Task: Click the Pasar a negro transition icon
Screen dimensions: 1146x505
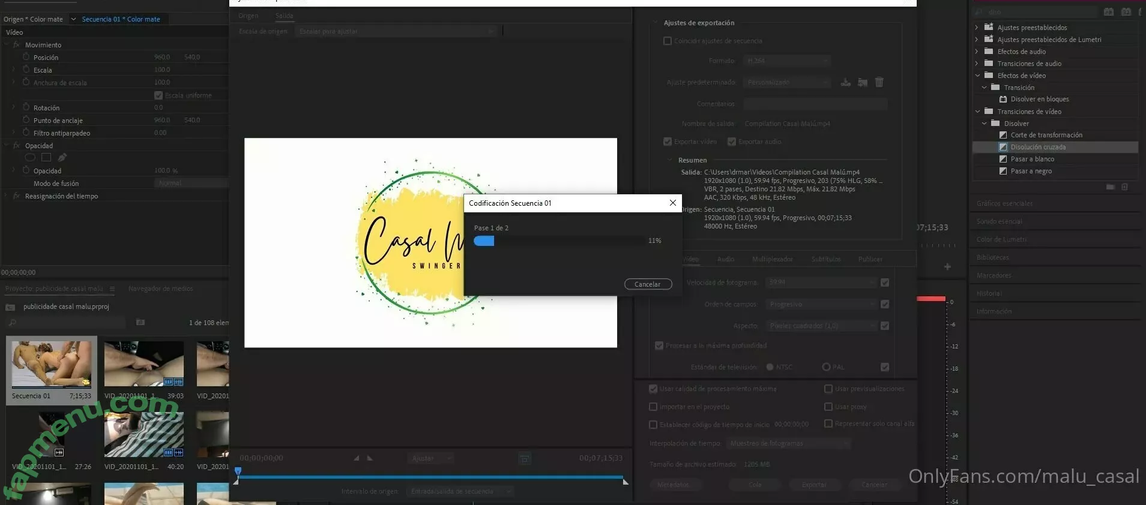Action: [x=1003, y=171]
